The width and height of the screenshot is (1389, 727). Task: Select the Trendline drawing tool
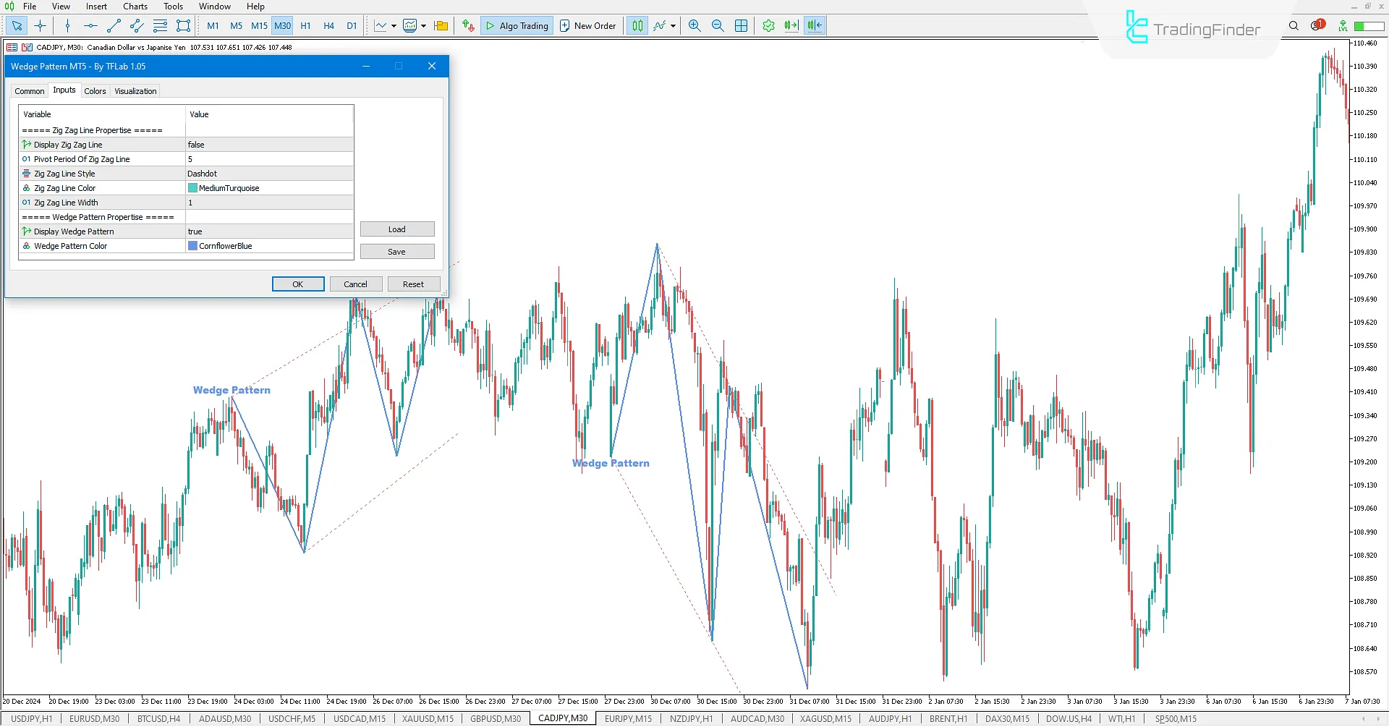point(113,25)
